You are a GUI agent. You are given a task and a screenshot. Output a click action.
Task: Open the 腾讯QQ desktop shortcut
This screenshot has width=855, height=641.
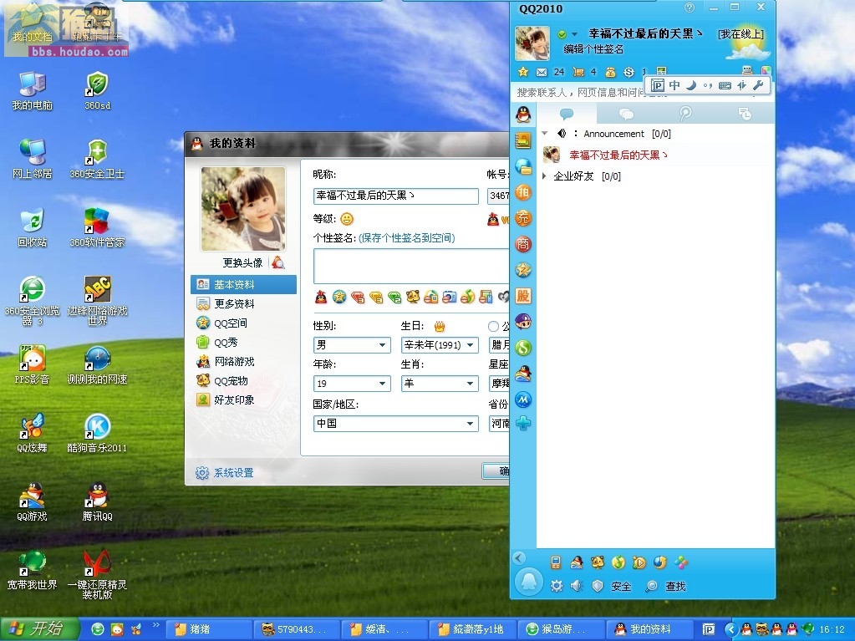point(97,501)
